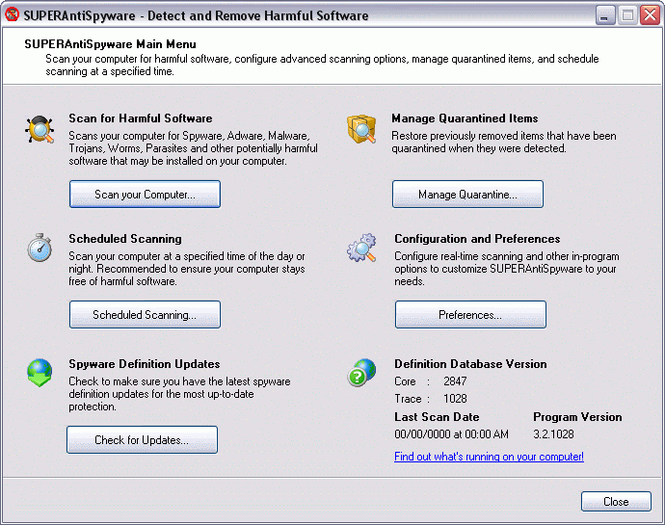This screenshot has height=525, width=665.
Task: Minimize the SUPERAntiSpyware window
Action: (605, 16)
